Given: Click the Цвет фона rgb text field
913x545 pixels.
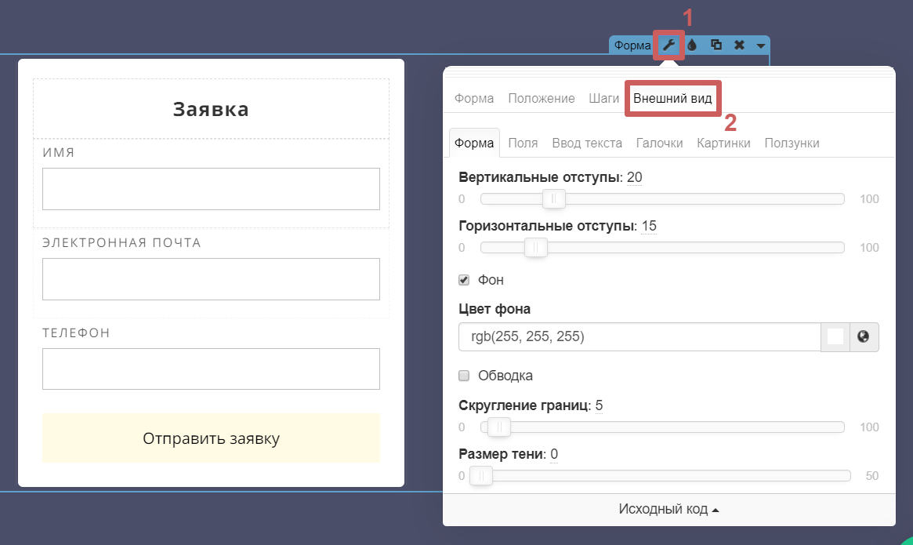Looking at the screenshot, I should tap(639, 336).
